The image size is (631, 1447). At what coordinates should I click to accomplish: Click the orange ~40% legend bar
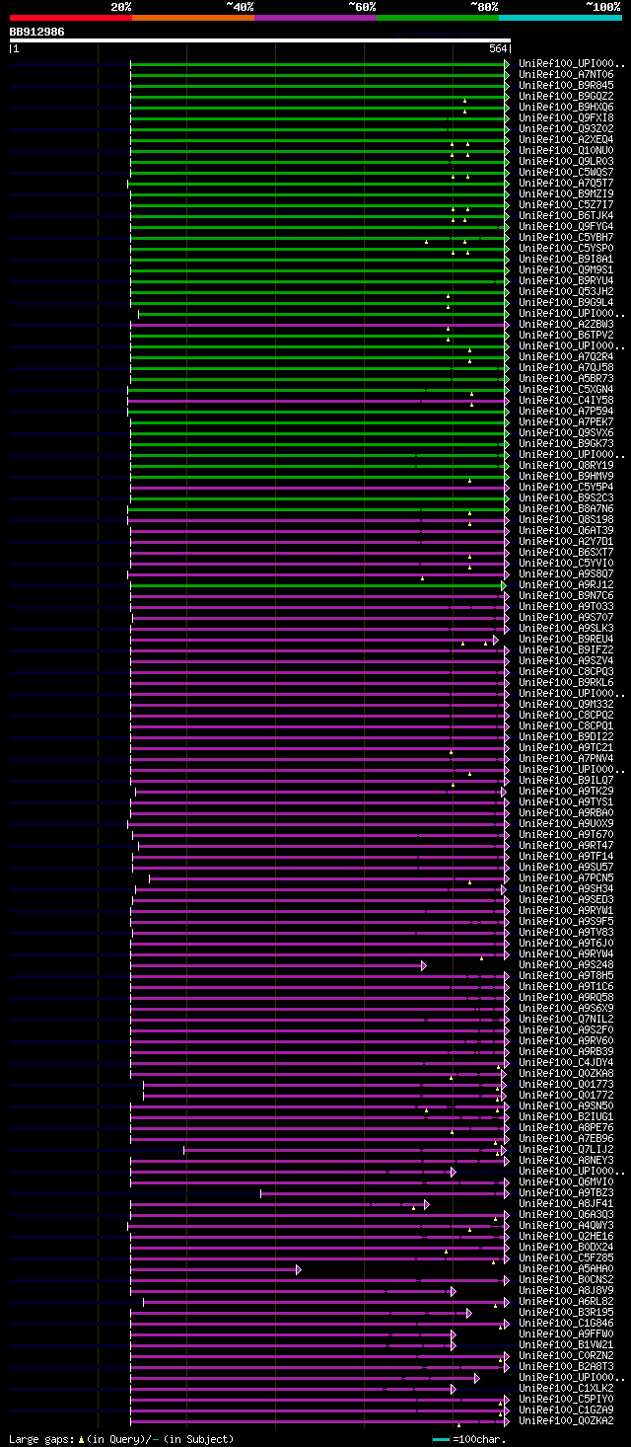pyautogui.click(x=192, y=18)
